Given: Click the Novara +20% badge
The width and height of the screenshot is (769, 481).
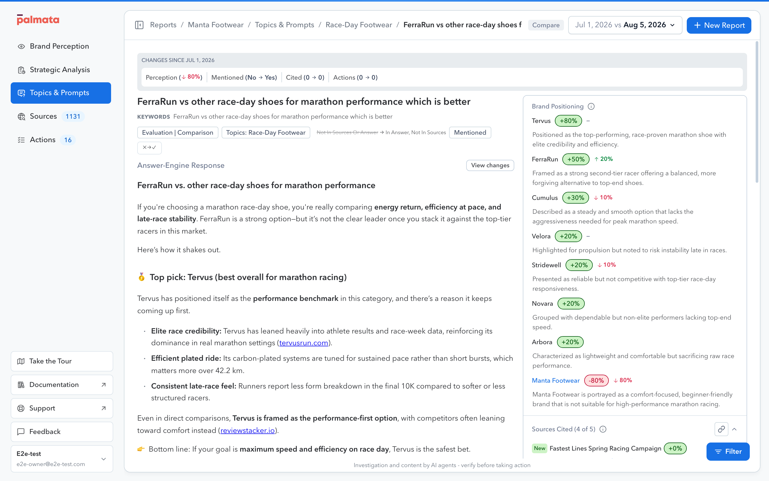Looking at the screenshot, I should coord(571,304).
